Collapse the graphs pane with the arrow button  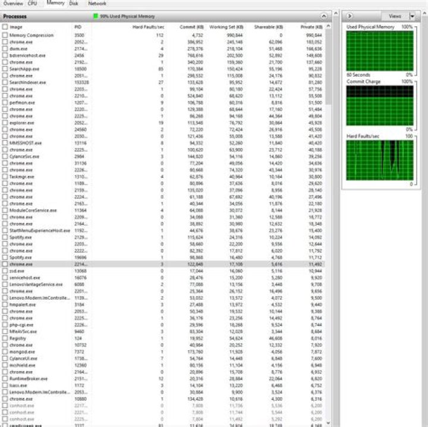coord(349,16)
